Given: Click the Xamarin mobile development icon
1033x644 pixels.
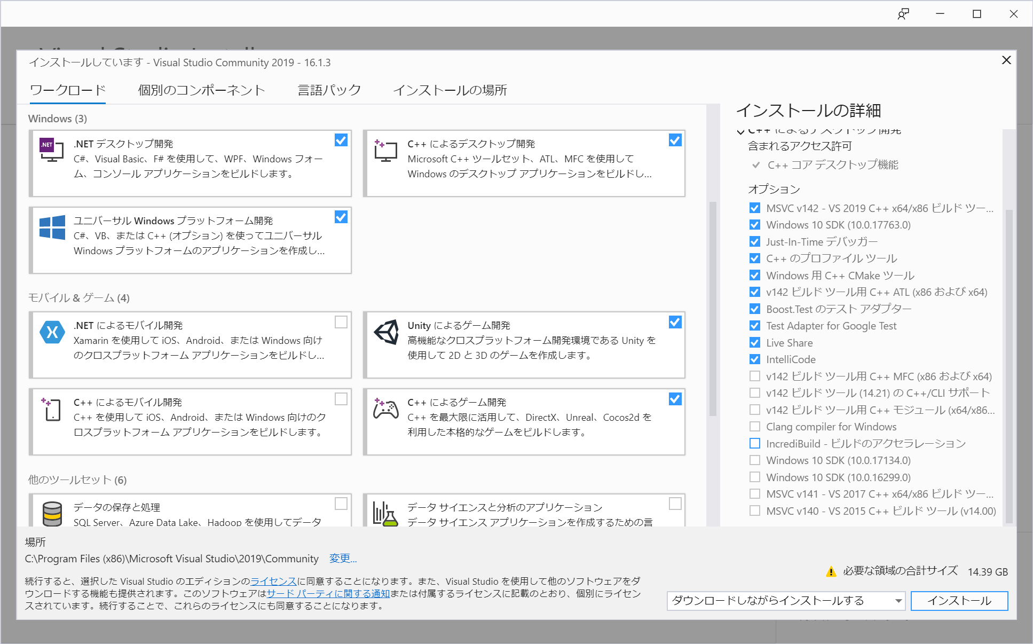Looking at the screenshot, I should (52, 332).
